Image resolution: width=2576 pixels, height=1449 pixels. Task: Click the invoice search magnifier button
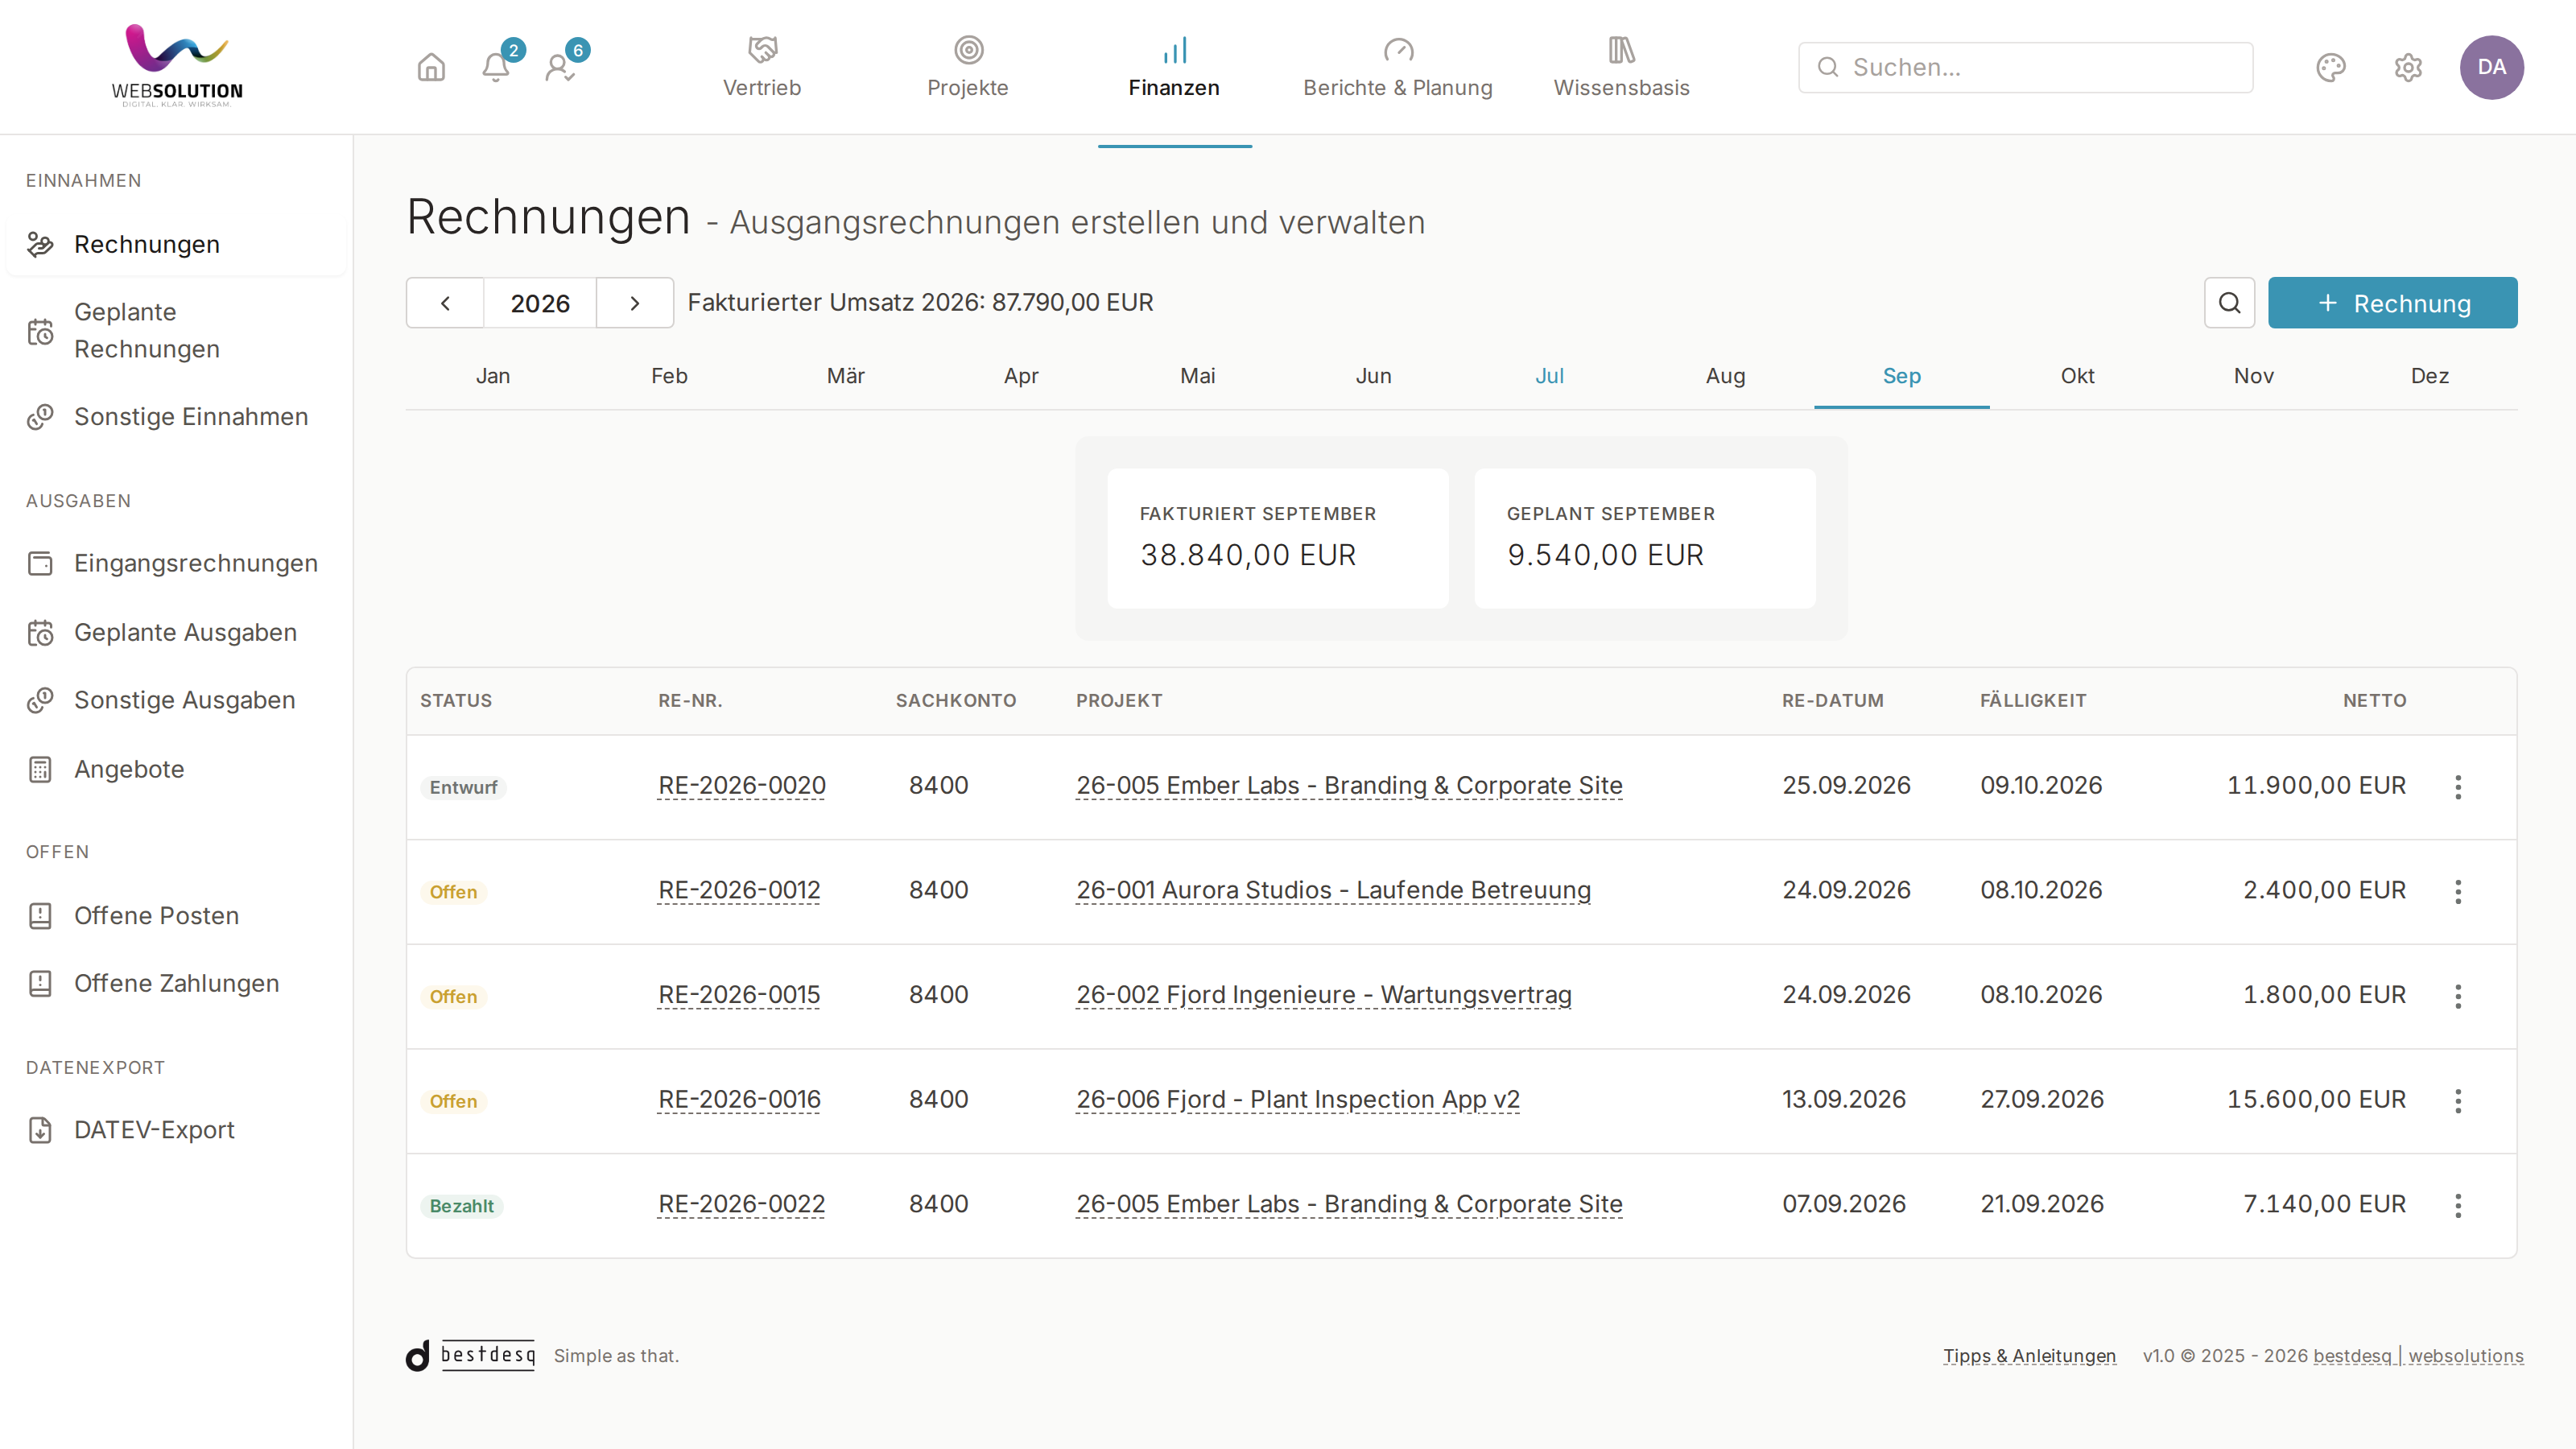click(x=2229, y=303)
